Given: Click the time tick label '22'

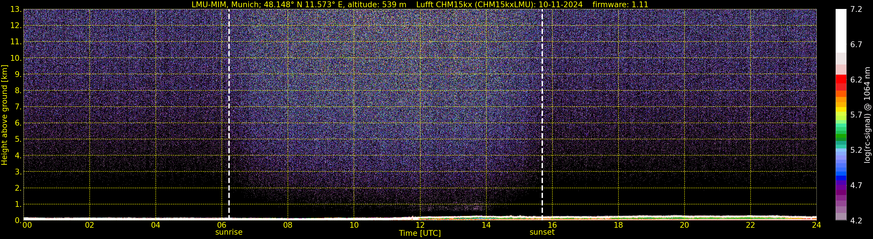Looking at the screenshot, I should tap(750, 225).
